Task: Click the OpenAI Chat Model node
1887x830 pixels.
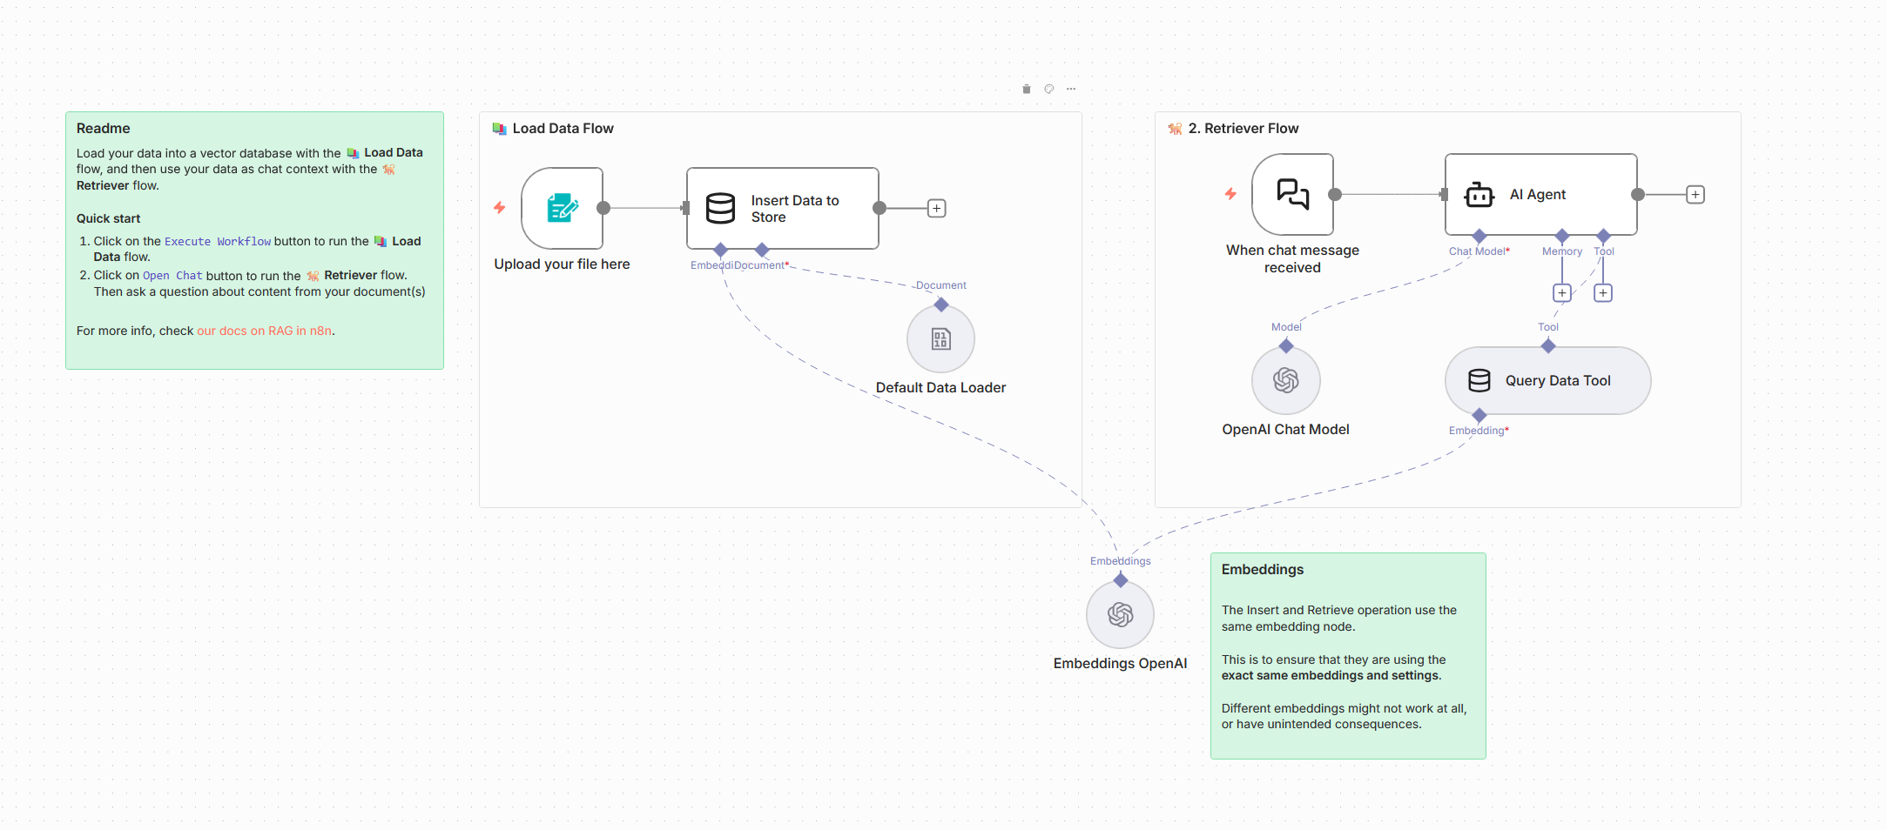Action: 1285,380
